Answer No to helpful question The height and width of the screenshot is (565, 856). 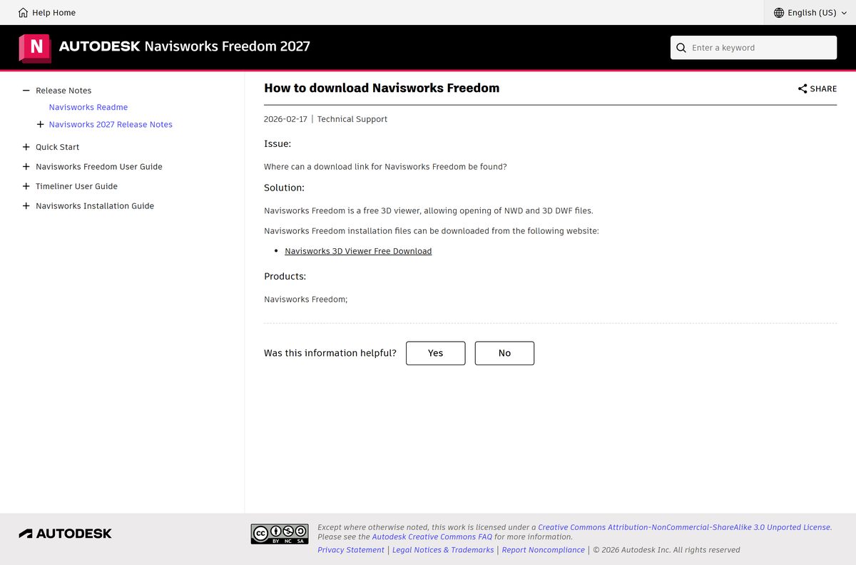pyautogui.click(x=505, y=353)
